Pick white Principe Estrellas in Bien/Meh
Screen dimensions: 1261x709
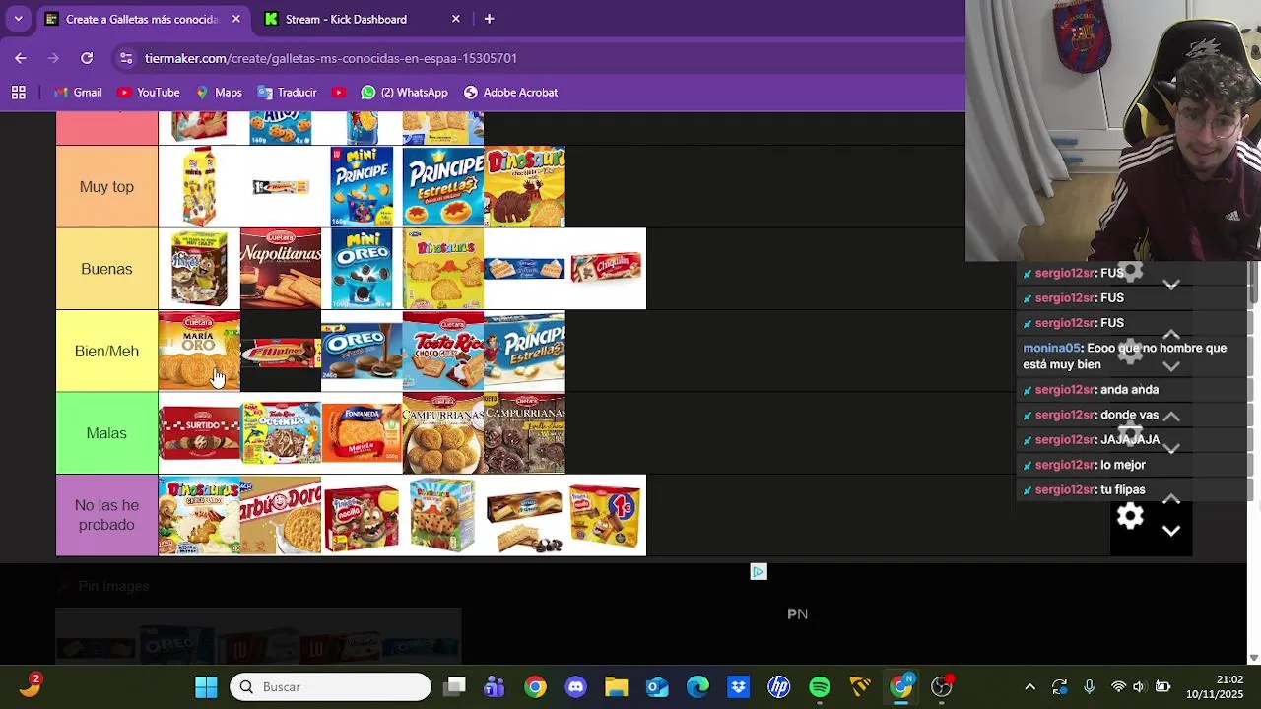point(524,352)
